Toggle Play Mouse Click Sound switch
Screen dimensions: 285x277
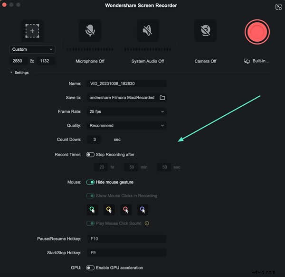click(90, 223)
